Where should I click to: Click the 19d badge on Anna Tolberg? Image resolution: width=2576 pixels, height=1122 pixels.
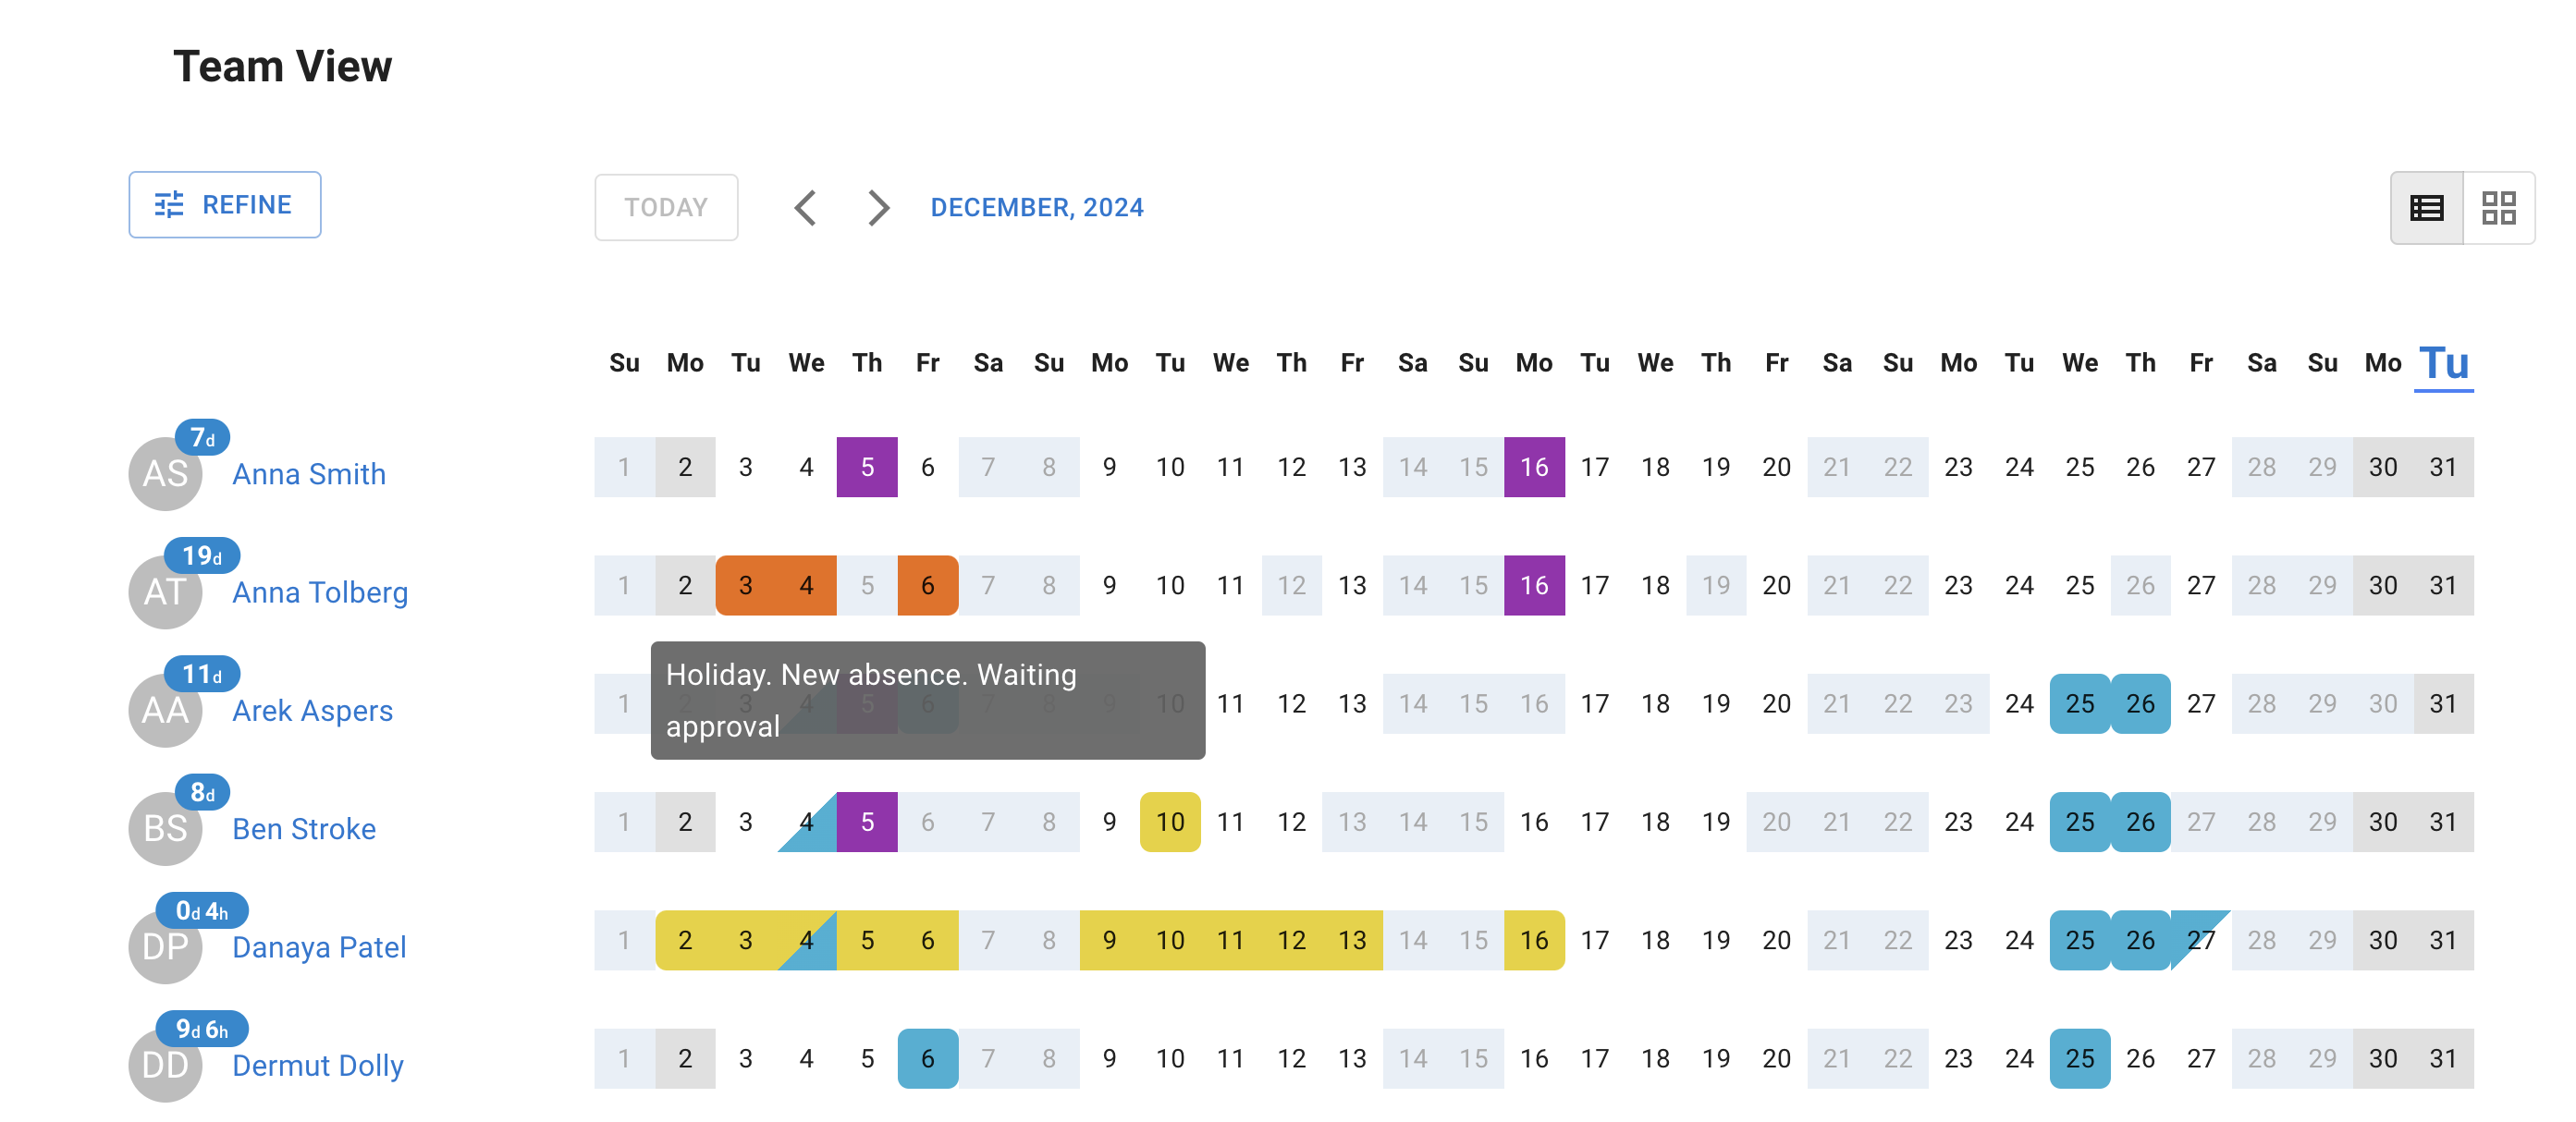tap(203, 557)
